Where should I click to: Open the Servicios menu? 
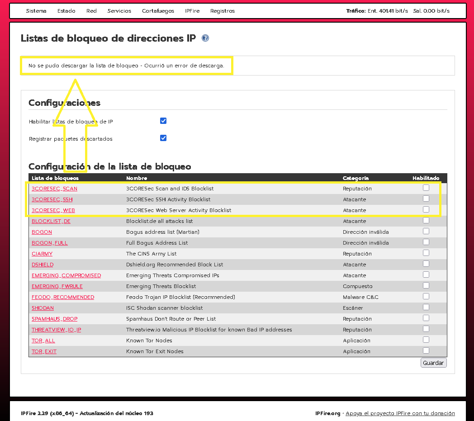pyautogui.click(x=119, y=11)
